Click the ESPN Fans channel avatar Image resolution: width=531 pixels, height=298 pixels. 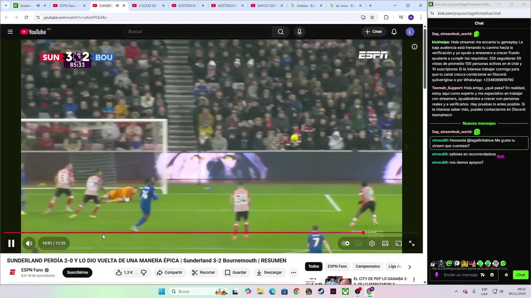coord(12,272)
